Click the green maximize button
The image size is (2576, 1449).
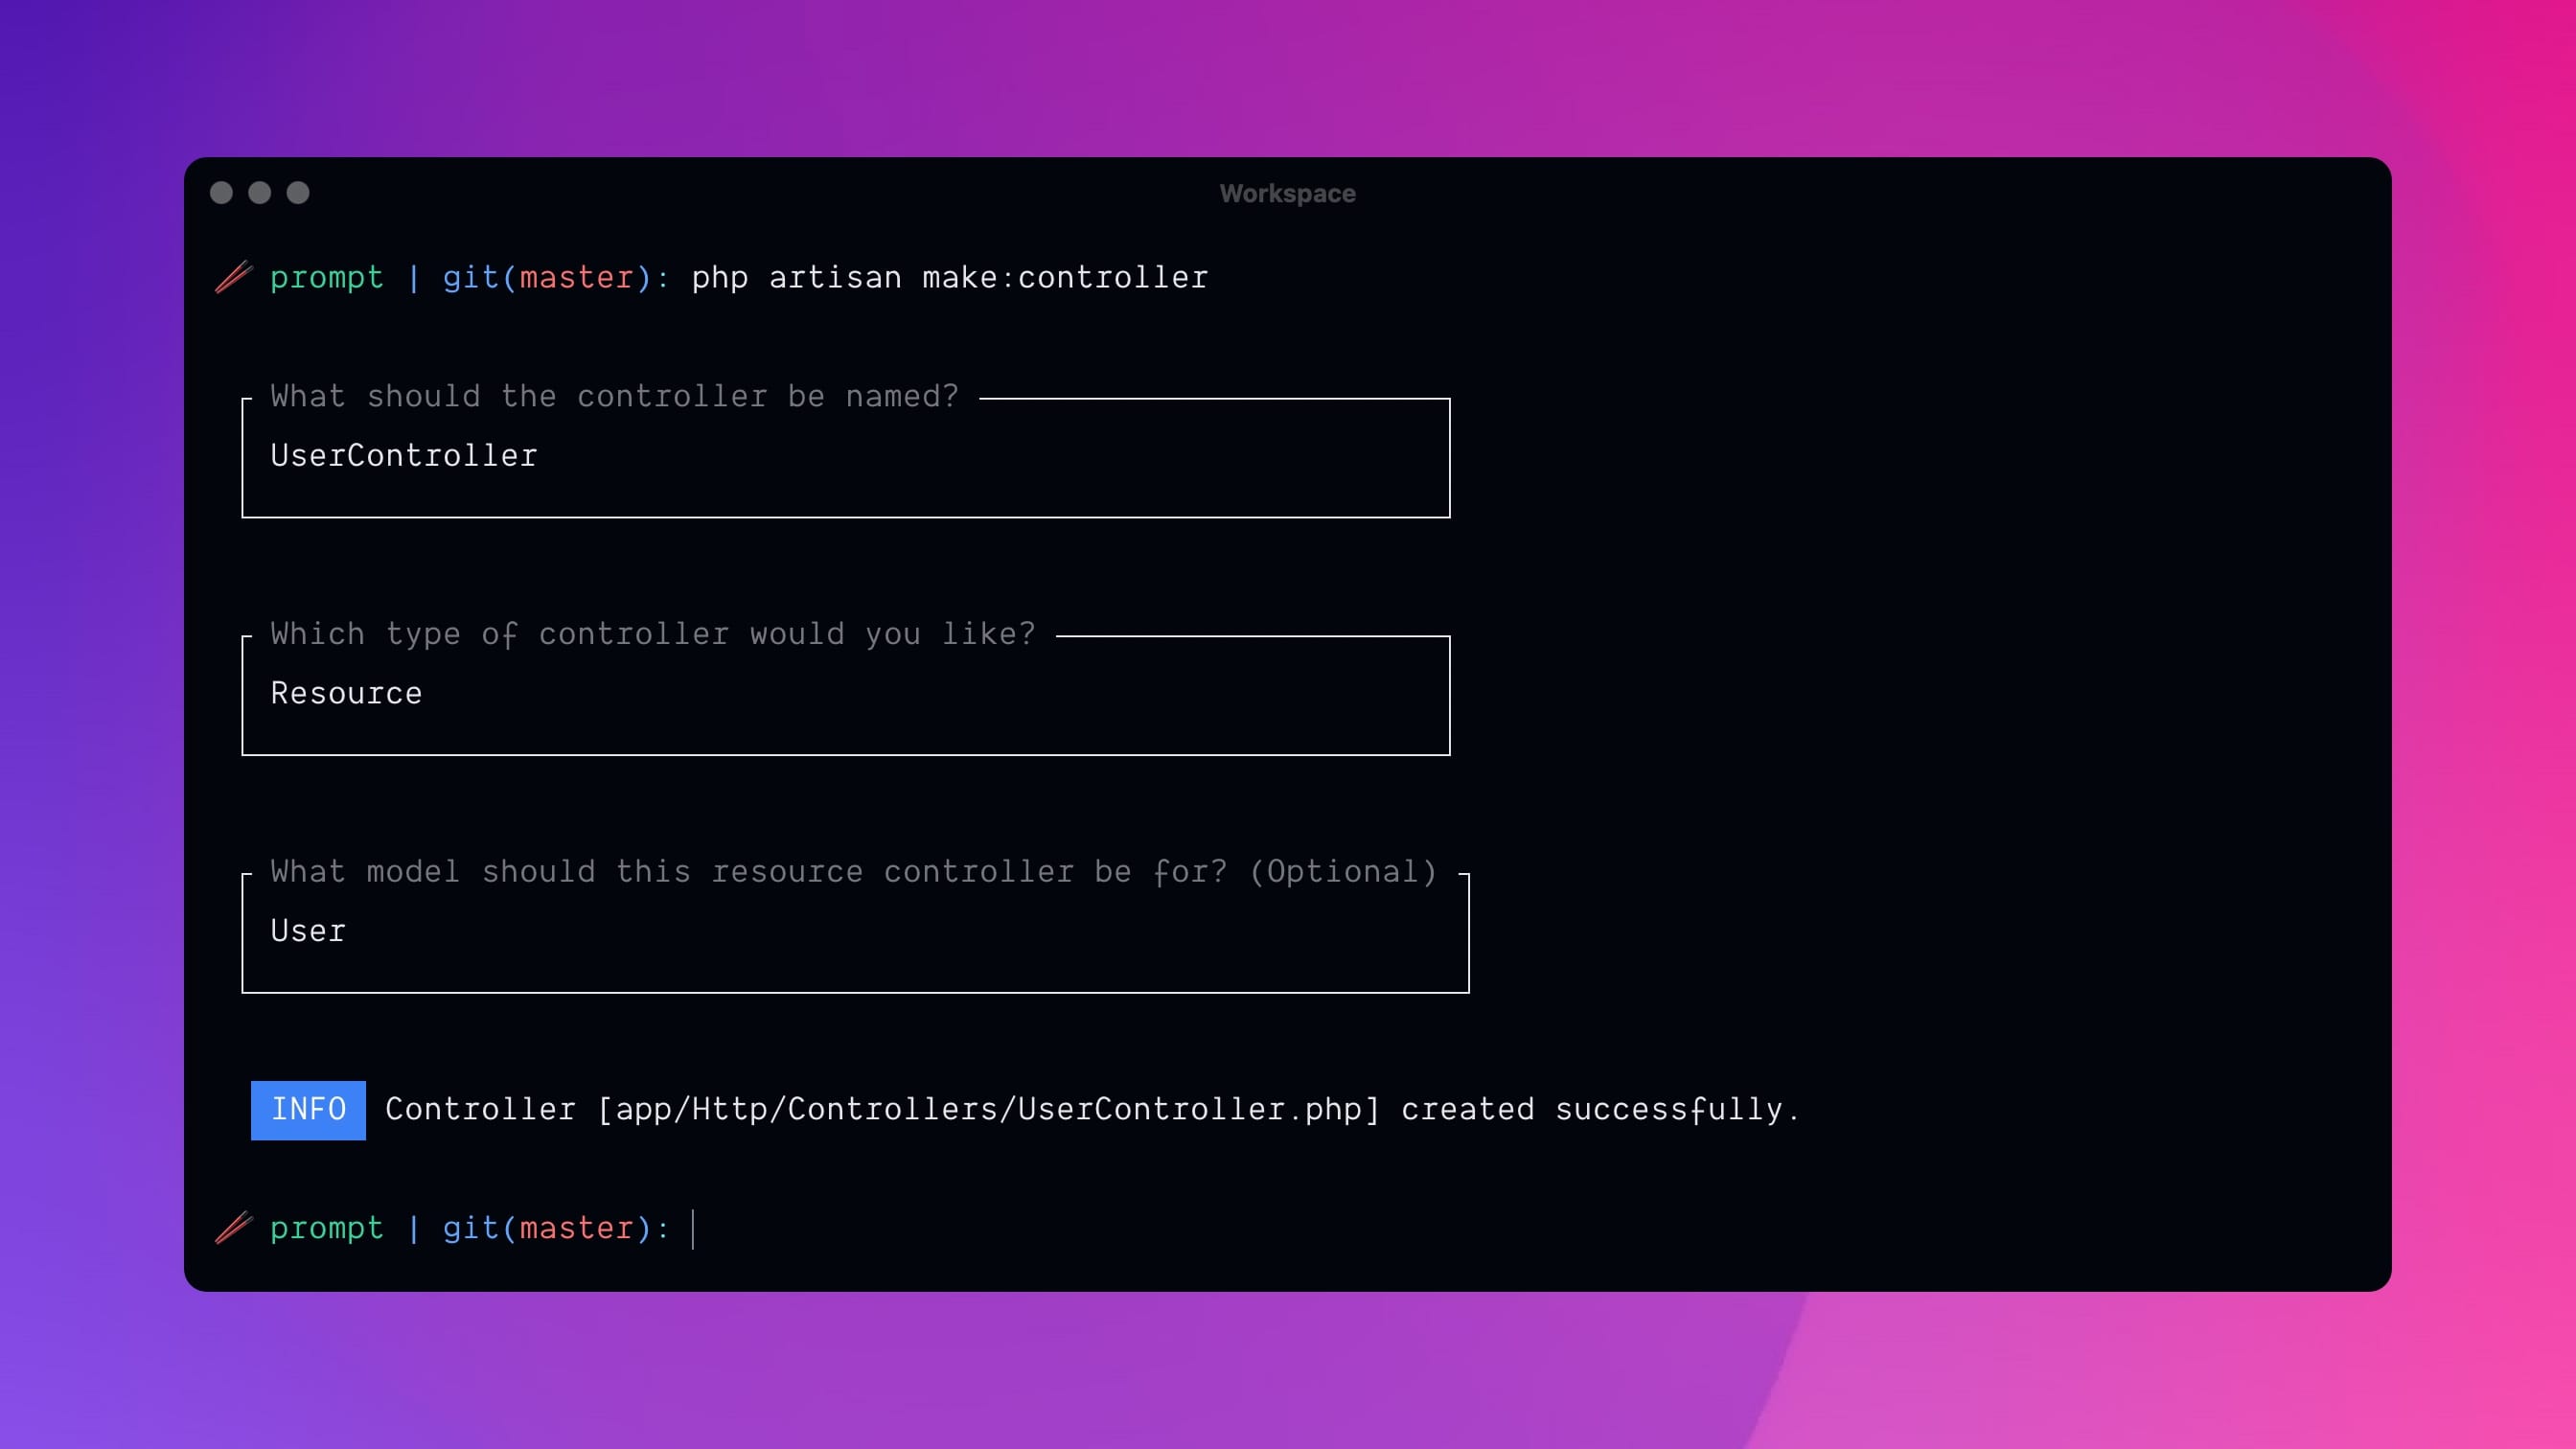(299, 193)
